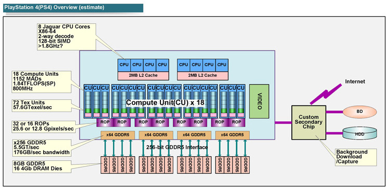Select the 25.6 or 12.8 Gpixels/sec text
This screenshot has width=390, height=191.
coord(43,129)
